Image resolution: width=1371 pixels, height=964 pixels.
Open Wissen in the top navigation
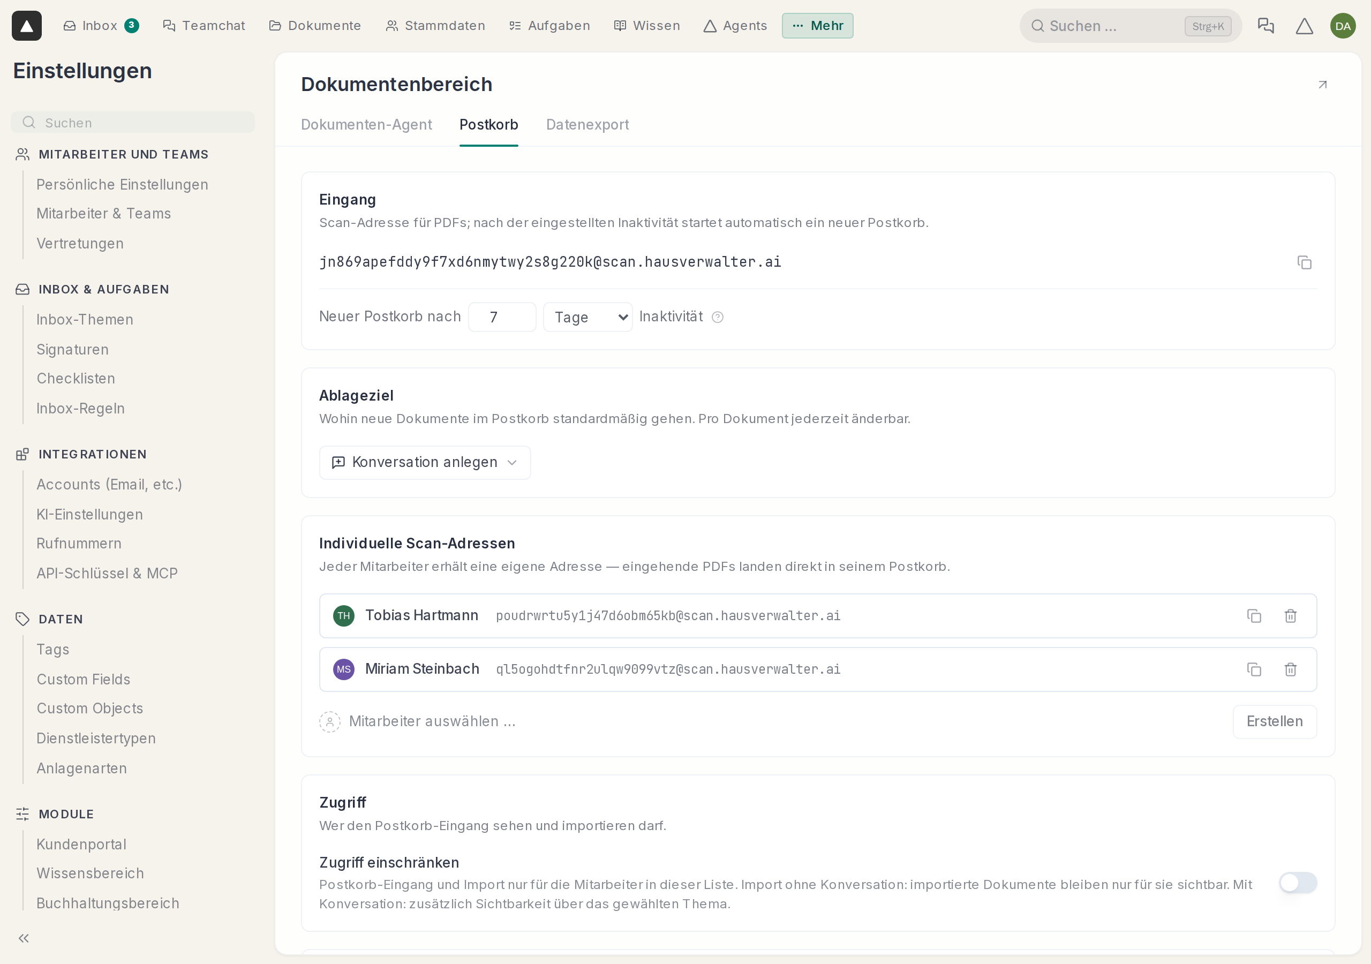647,26
